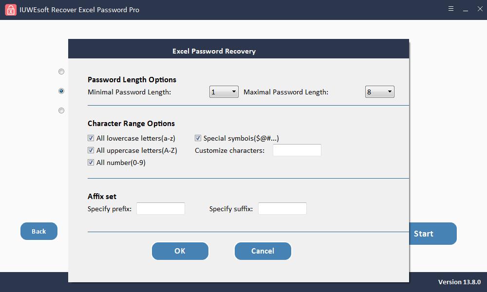Toggle All lowercase letters(a-z) checkbox
The width and height of the screenshot is (487, 292).
point(91,138)
